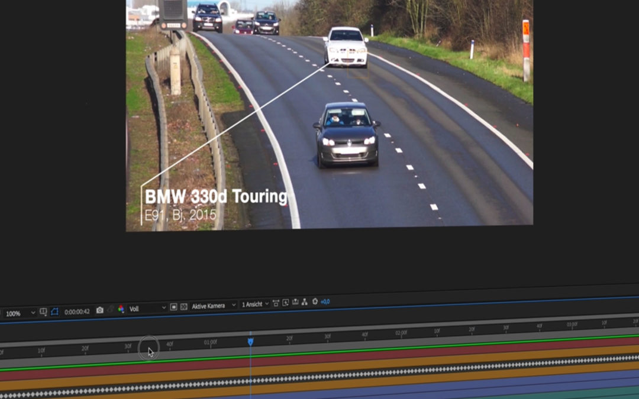
Task: Click the show snapshot icon
Action: (x=111, y=310)
